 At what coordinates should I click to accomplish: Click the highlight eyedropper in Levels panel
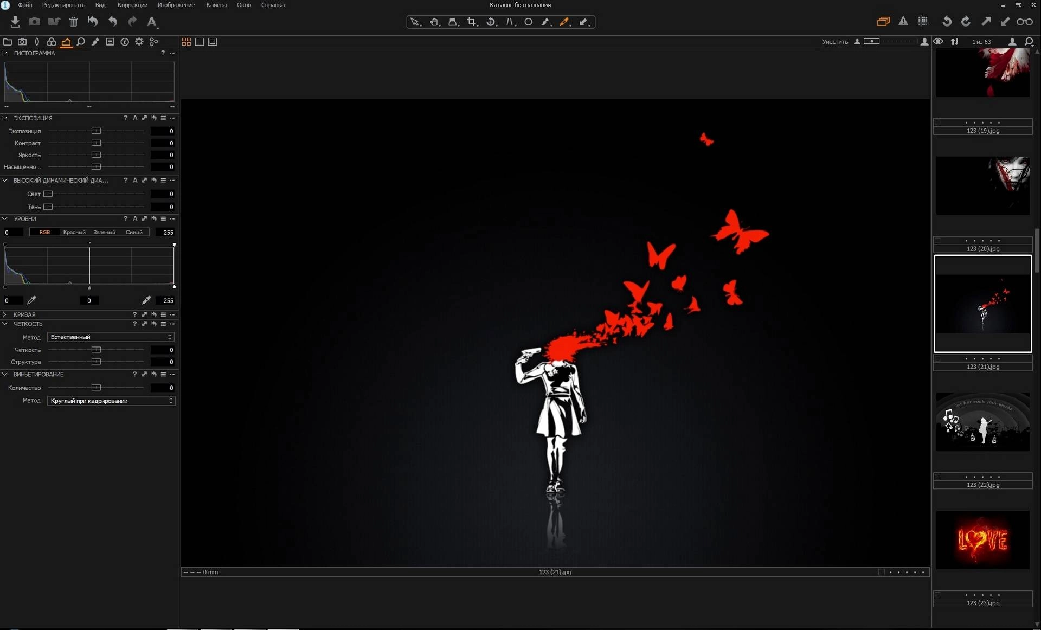pos(146,300)
